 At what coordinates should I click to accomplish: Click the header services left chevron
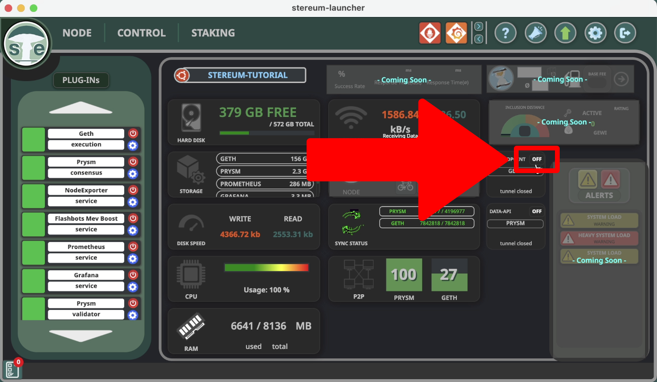(478, 39)
